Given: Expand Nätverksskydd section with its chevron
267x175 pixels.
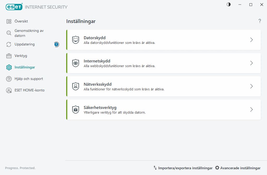Looking at the screenshot, I should [251, 86].
